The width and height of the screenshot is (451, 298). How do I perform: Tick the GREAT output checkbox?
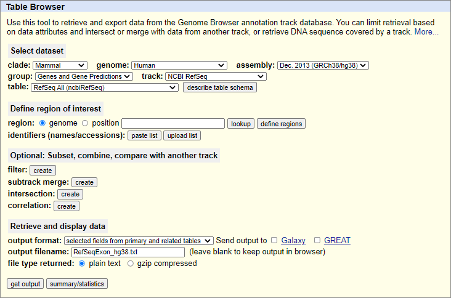[317, 240]
